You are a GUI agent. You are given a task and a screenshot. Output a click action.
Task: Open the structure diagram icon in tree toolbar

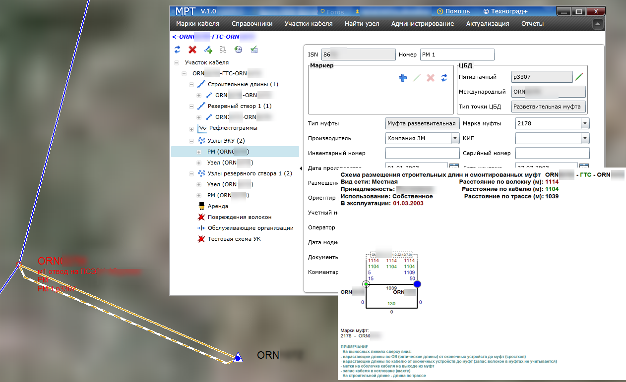coord(223,50)
